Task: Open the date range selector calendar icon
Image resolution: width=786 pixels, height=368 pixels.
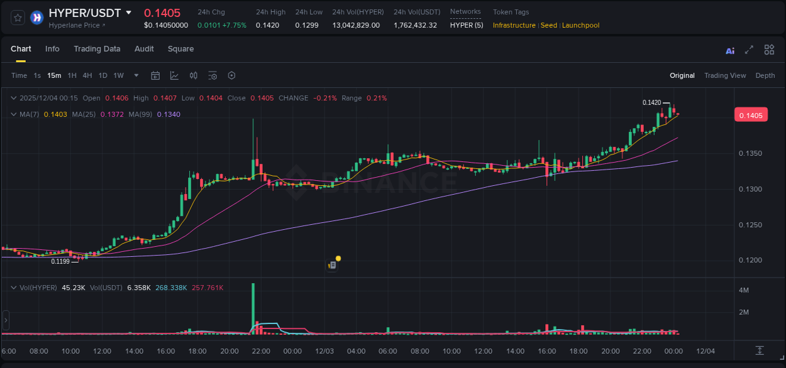Action: pyautogui.click(x=155, y=75)
